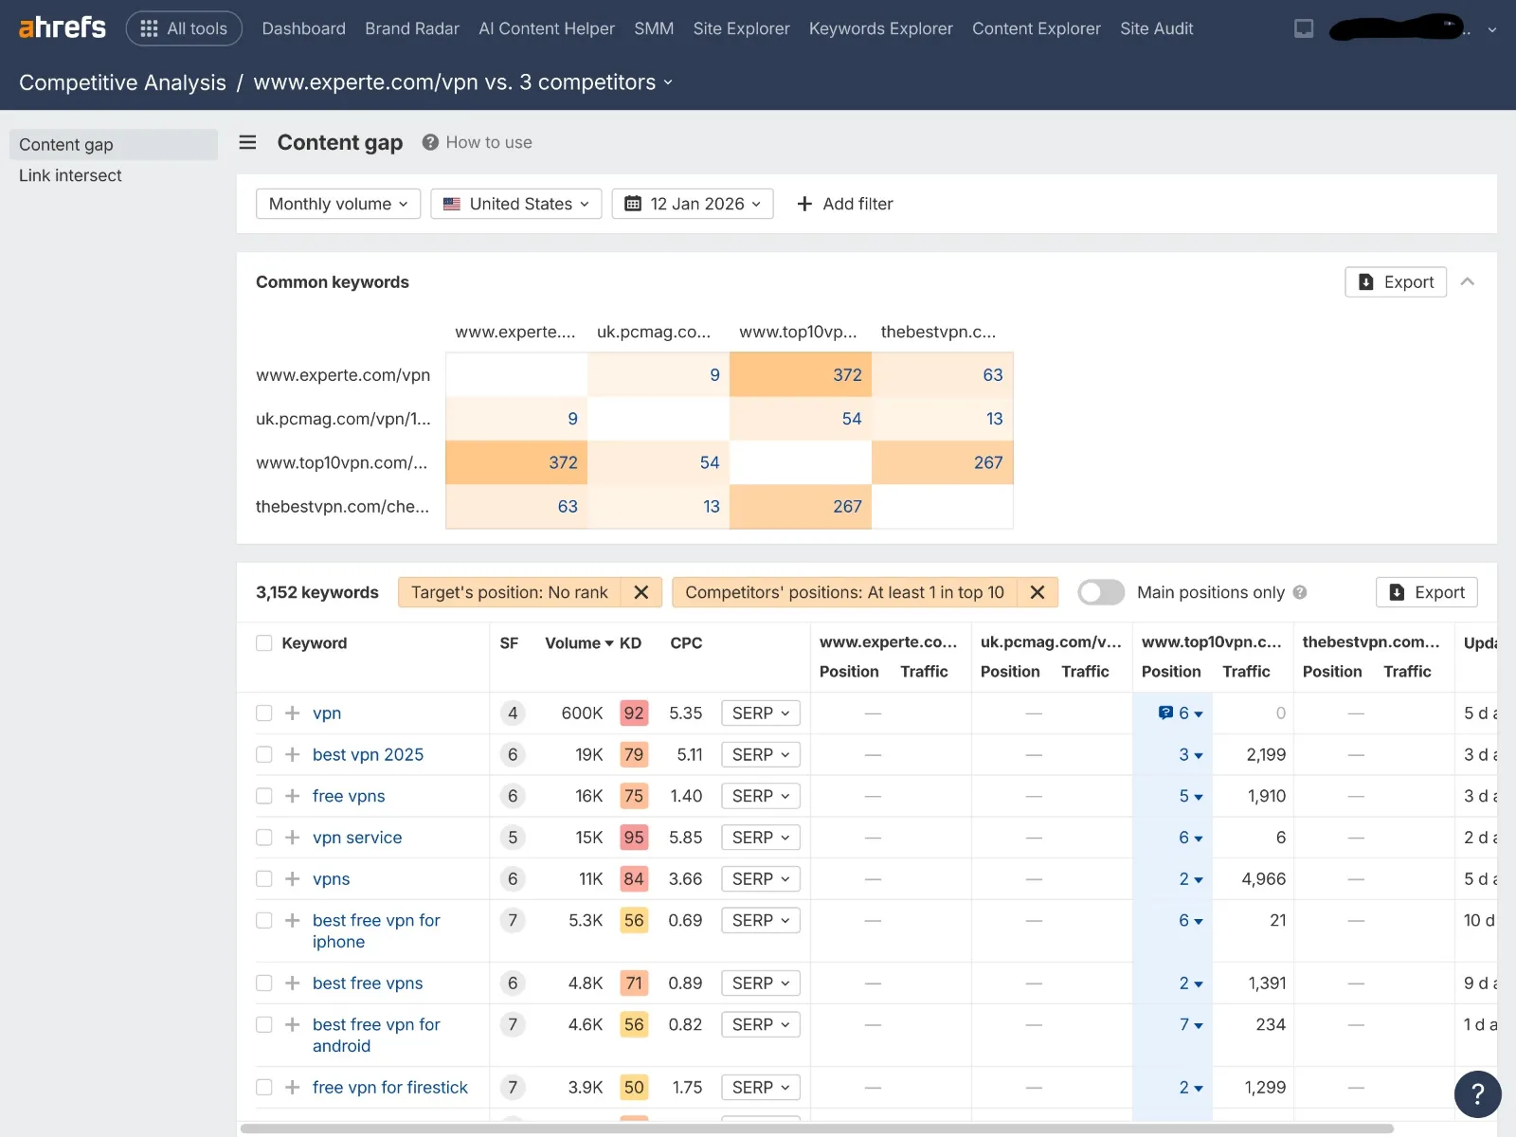Remove the Target's position No rank filter

tap(641, 592)
